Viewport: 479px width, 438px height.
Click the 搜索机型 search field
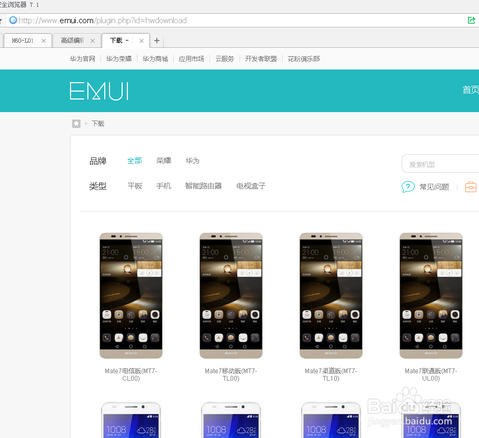pyautogui.click(x=442, y=164)
